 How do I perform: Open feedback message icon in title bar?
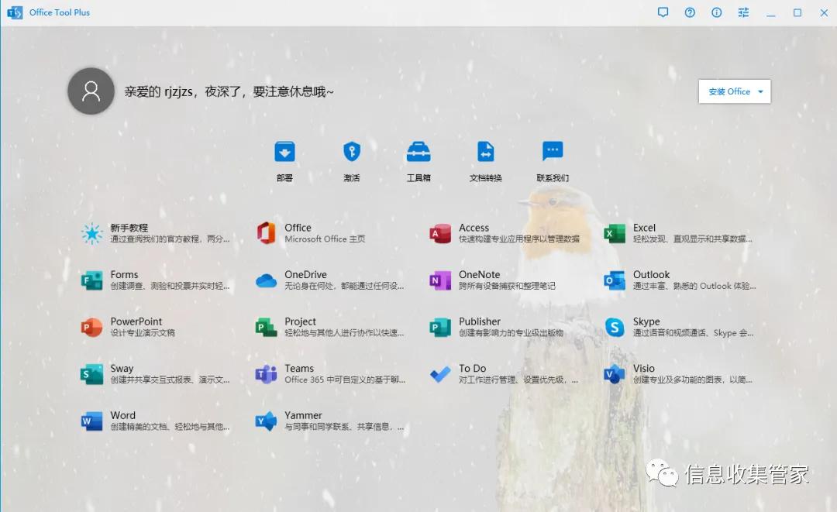[x=663, y=12]
